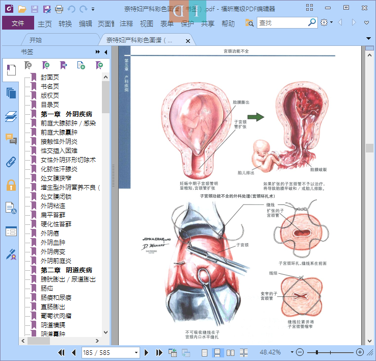
Task: Open the document with clock panel icon
Action: point(11,208)
